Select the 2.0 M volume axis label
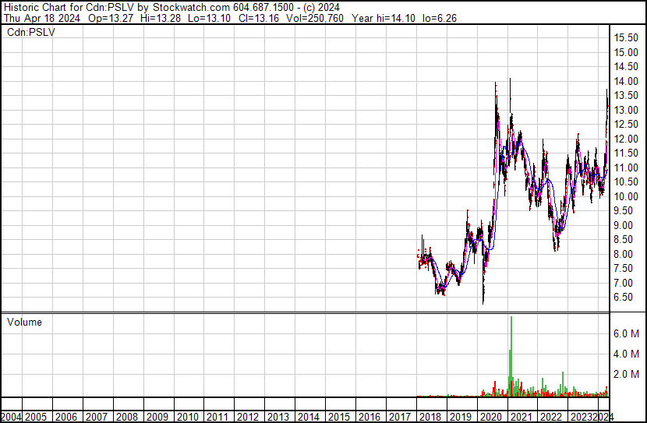Viewport: 647px width, 423px height. (626, 374)
